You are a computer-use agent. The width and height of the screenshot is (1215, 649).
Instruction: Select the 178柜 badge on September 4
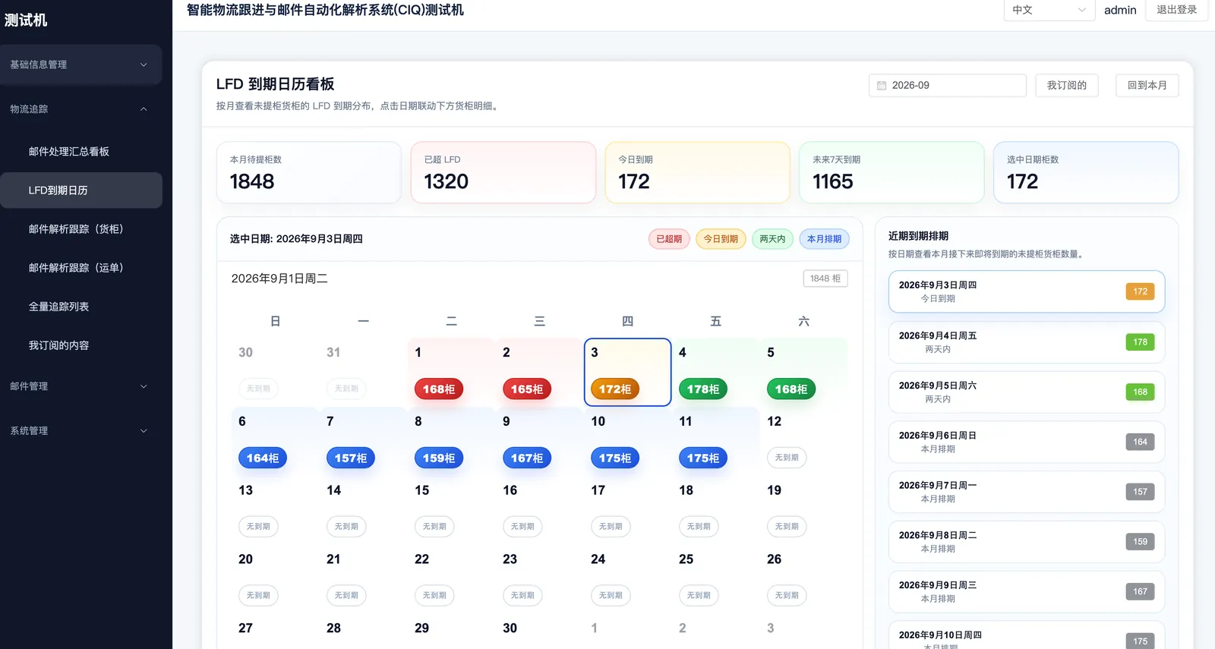(703, 389)
